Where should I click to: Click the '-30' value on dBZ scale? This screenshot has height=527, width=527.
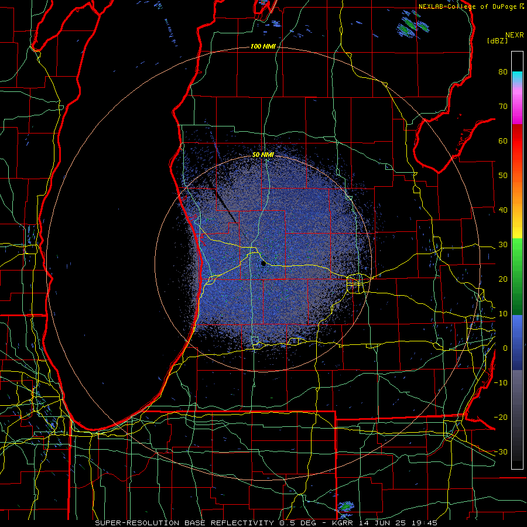click(501, 452)
